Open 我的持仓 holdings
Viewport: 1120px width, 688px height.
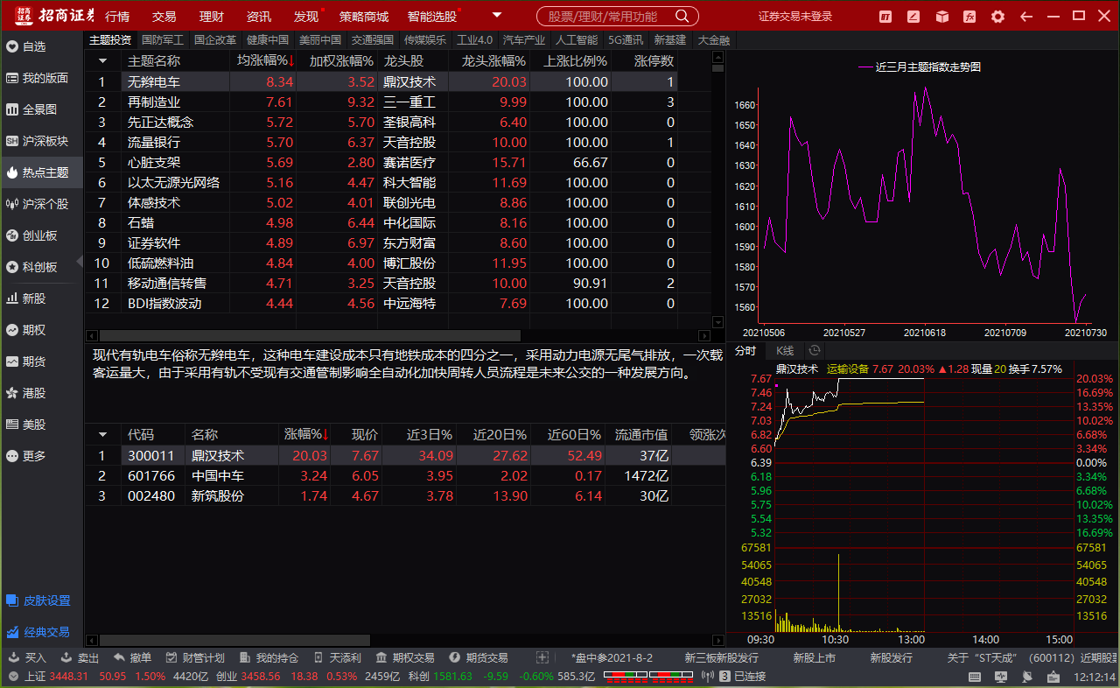268,657
